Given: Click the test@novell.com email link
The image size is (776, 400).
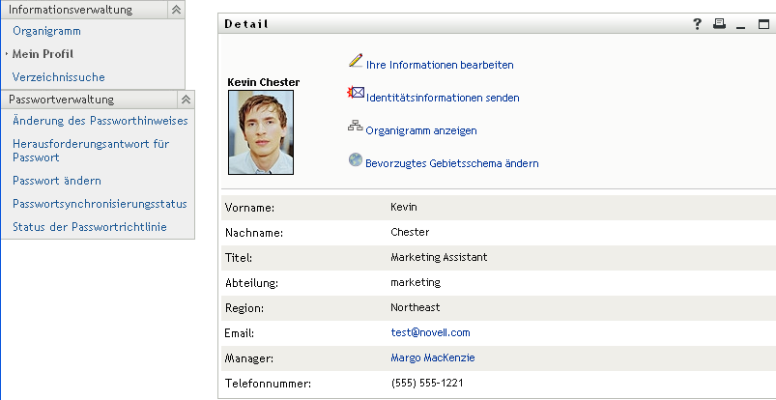Looking at the screenshot, I should pos(430,332).
